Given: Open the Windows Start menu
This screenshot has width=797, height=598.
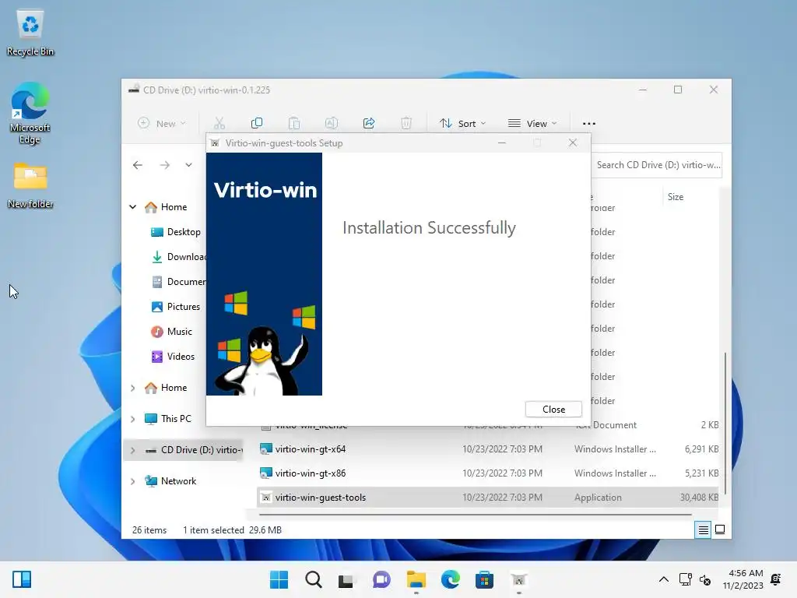Looking at the screenshot, I should [279, 579].
